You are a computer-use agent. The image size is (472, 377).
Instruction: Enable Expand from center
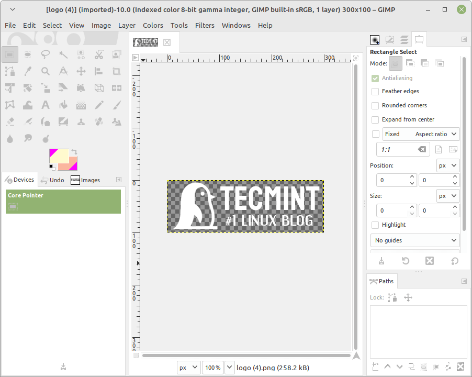click(x=375, y=119)
